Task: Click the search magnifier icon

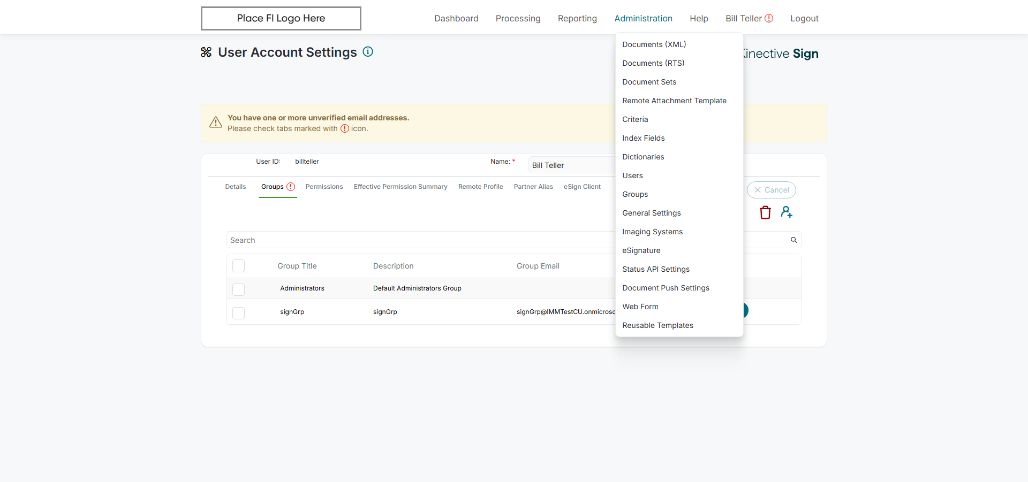Action: 793,240
